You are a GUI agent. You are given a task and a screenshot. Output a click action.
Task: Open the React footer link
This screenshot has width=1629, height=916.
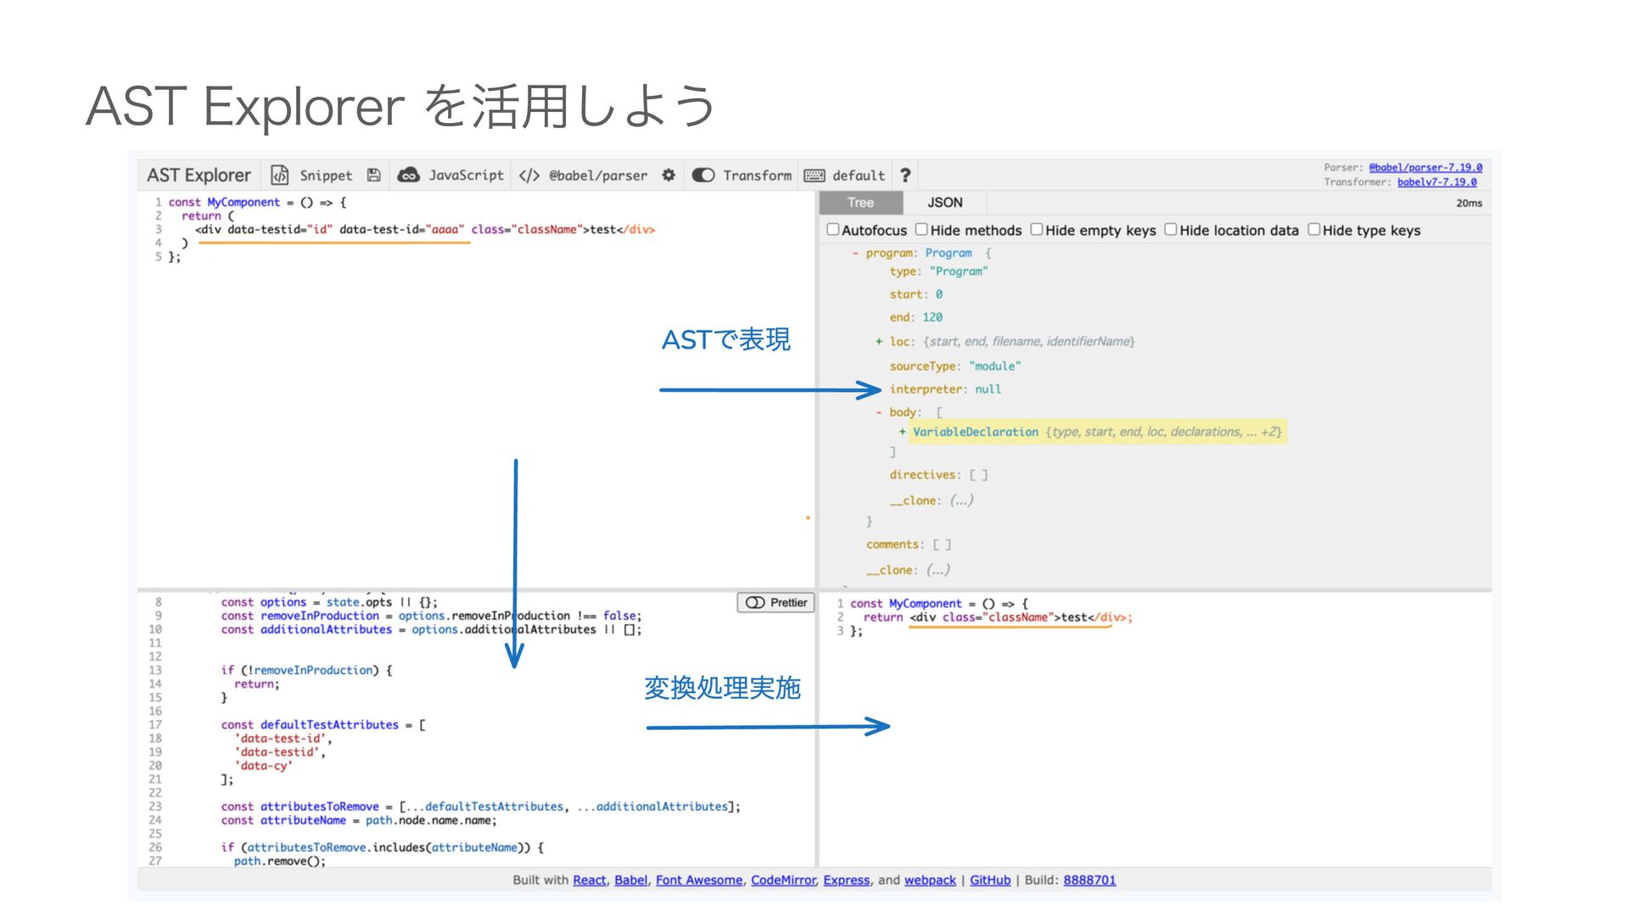590,880
